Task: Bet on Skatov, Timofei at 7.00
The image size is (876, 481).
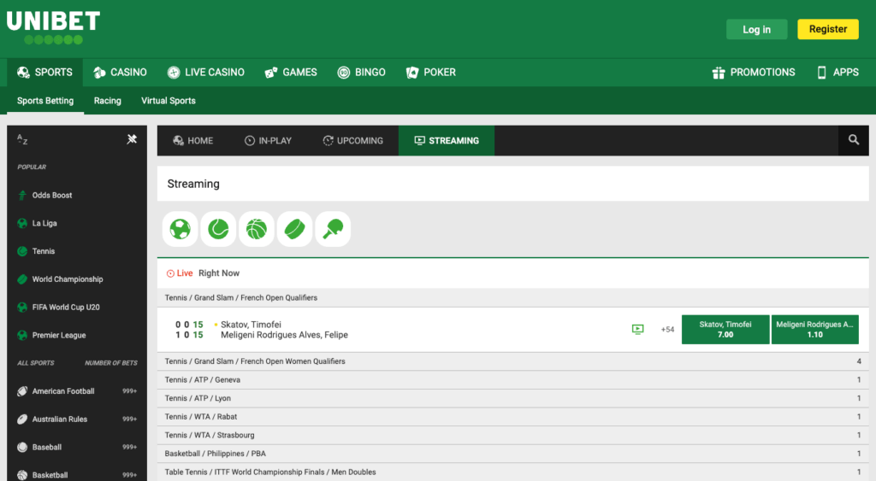Action: click(x=725, y=329)
